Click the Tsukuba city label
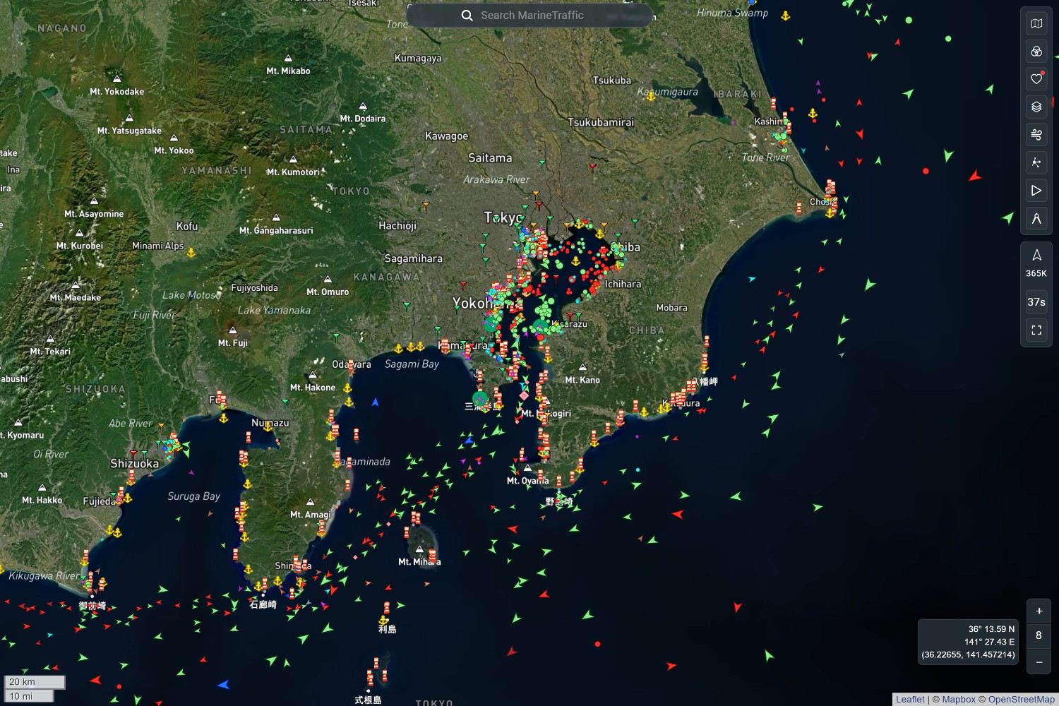 coord(611,80)
